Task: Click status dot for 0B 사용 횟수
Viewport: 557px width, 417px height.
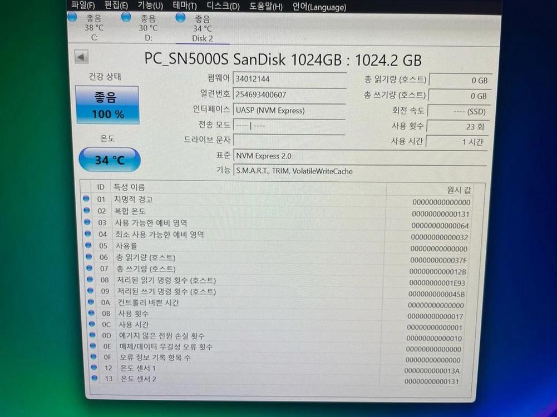Action: 91,313
